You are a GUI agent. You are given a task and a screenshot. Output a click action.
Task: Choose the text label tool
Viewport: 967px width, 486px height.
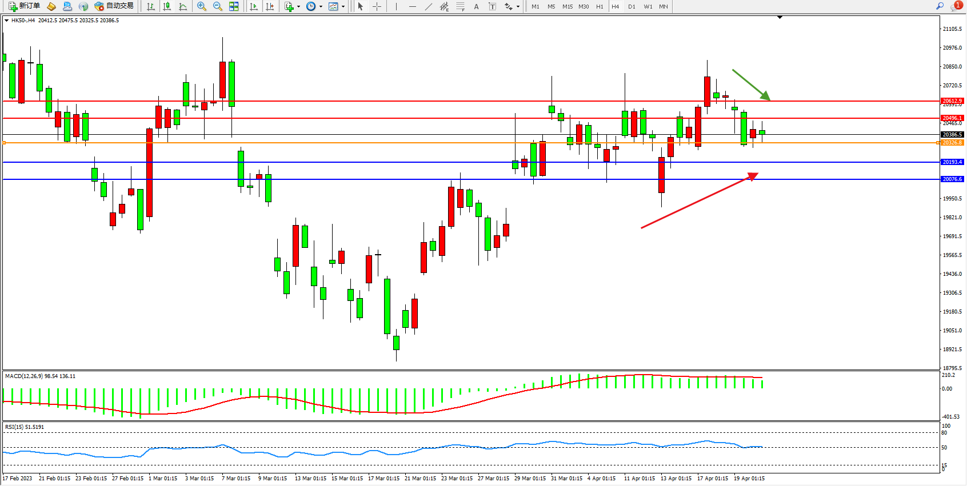(476, 6)
